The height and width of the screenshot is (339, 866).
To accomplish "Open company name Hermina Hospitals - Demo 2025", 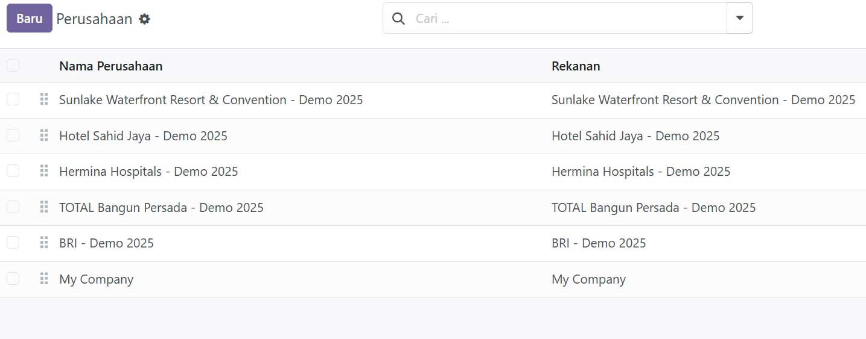I will pyautogui.click(x=148, y=172).
